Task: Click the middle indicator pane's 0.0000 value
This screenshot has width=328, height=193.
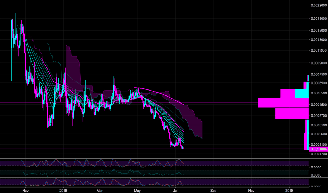Action: [316, 175]
